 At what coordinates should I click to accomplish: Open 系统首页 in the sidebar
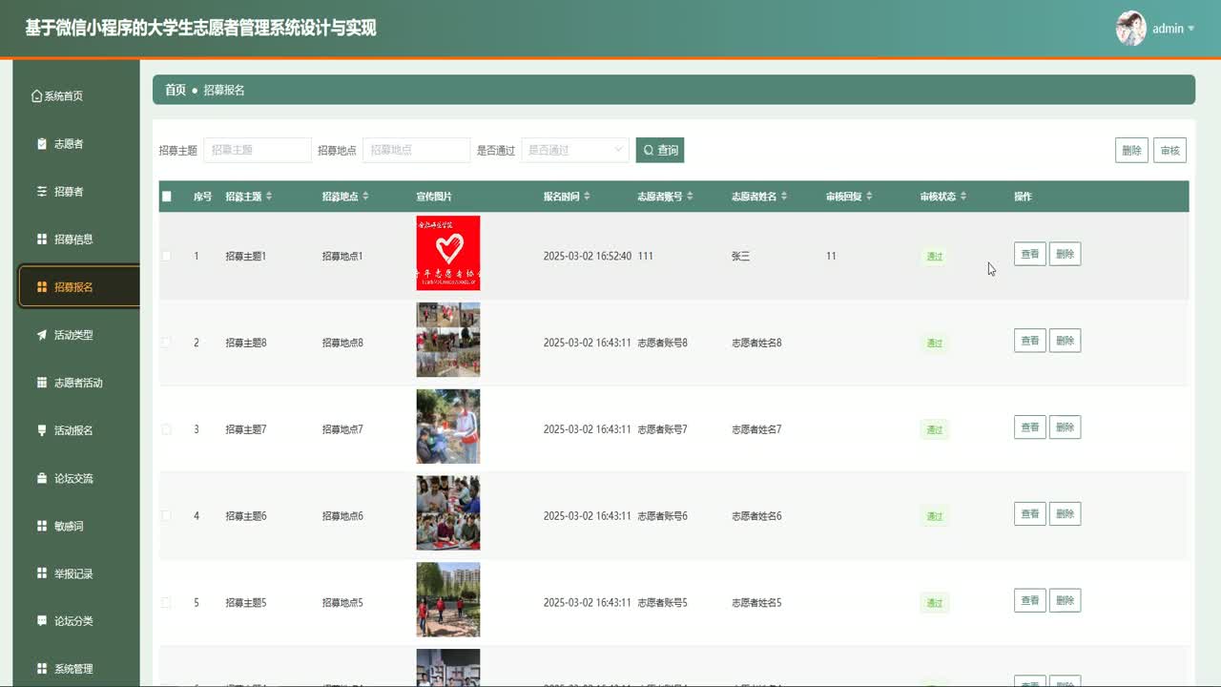(x=76, y=96)
